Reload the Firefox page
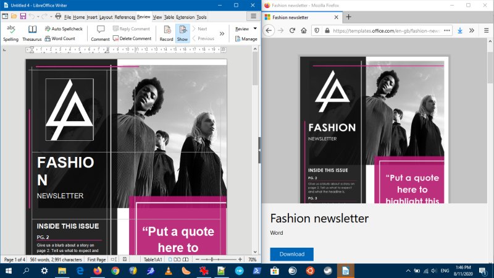Viewport: 494px width, 278px height. [291, 30]
